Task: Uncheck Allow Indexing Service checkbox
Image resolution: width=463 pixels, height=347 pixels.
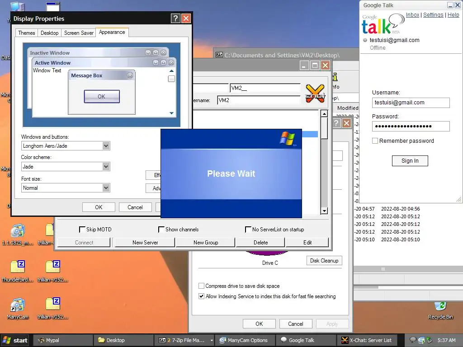Action: 201,296
